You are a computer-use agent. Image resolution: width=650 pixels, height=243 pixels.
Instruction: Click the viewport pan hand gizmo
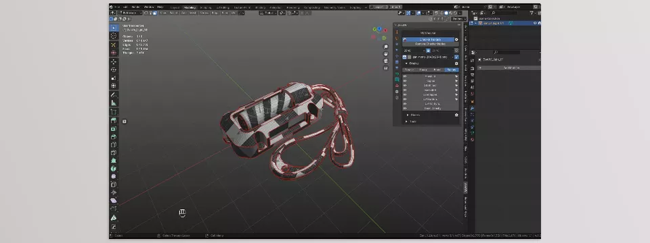(386, 54)
